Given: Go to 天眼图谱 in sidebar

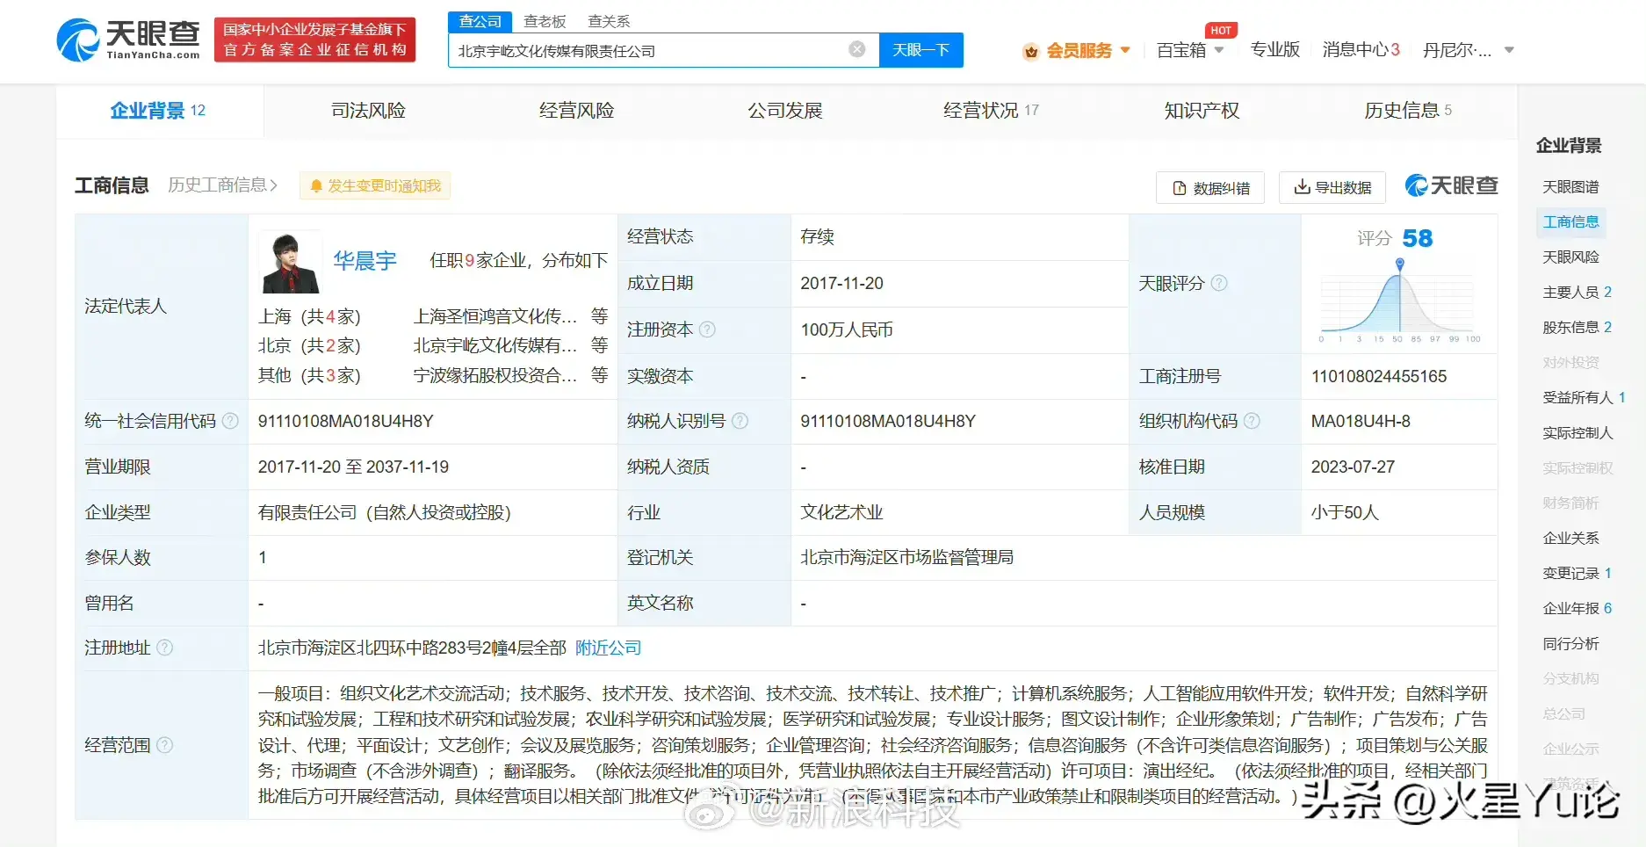Looking at the screenshot, I should (x=1570, y=187).
